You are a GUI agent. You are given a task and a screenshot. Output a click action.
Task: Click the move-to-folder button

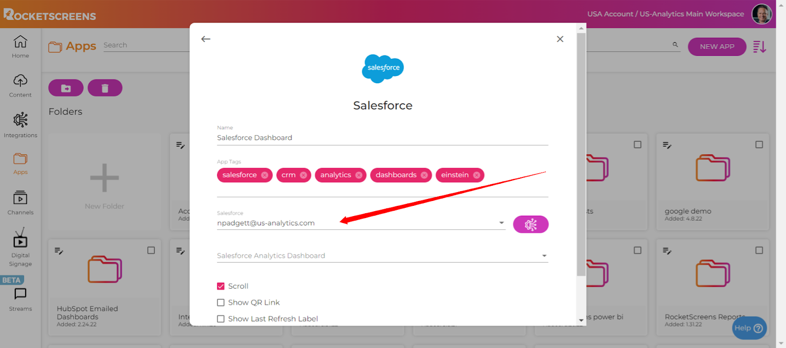(66, 88)
